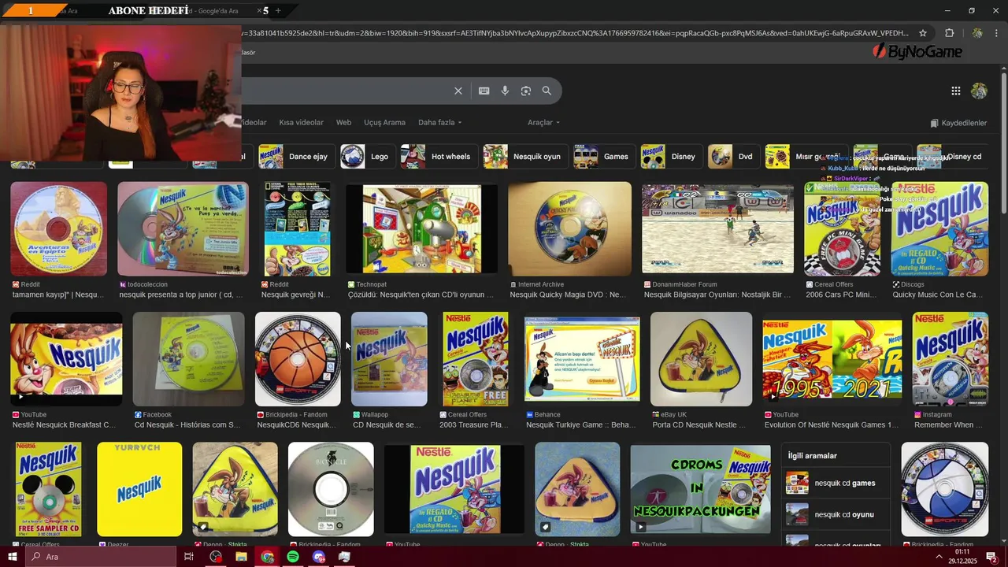Open a new browser tab with plus
The height and width of the screenshot is (567, 1008).
pos(277,11)
